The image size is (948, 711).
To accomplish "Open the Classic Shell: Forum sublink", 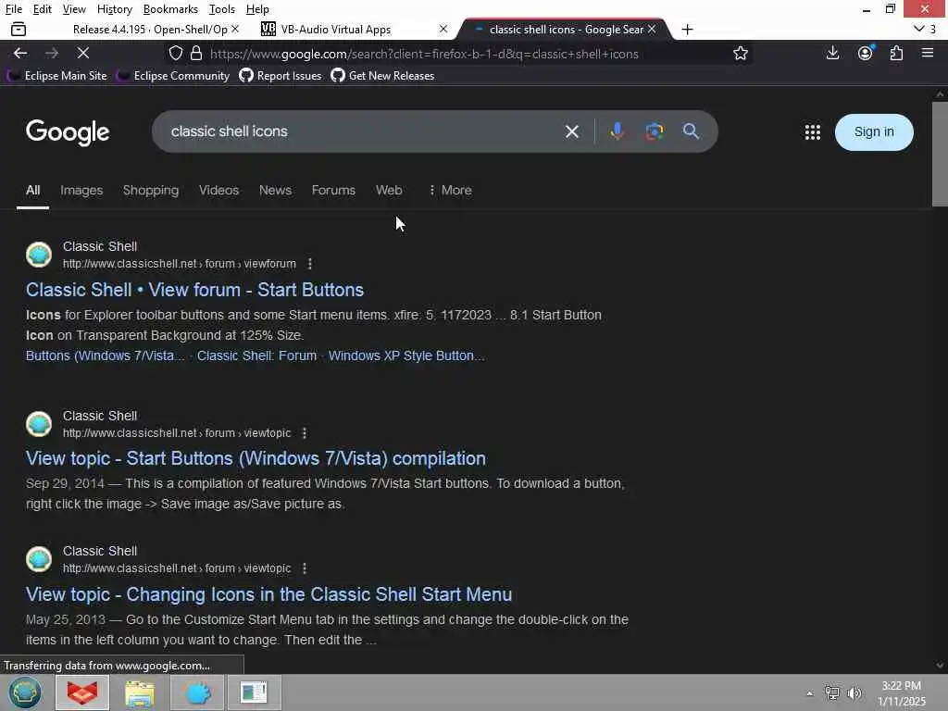I will pos(257,355).
